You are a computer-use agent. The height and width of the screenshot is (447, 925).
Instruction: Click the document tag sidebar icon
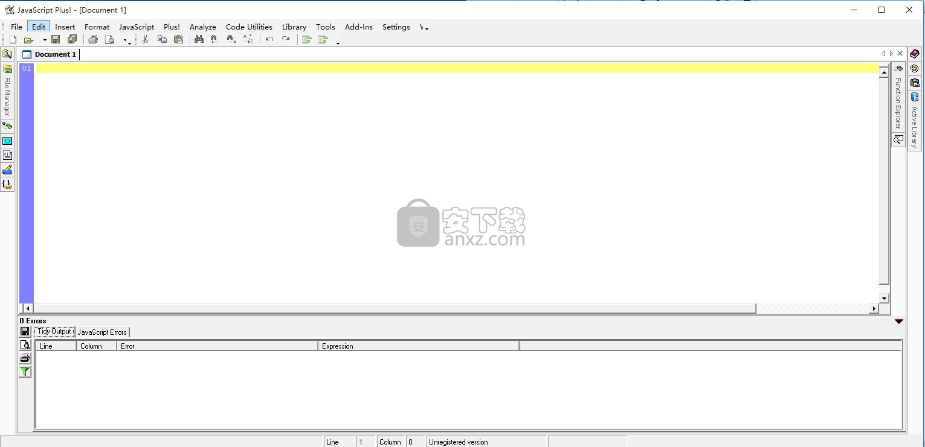pos(7,155)
